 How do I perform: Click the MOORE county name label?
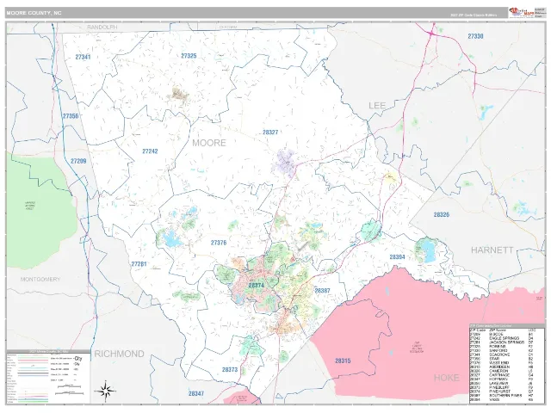209,143
